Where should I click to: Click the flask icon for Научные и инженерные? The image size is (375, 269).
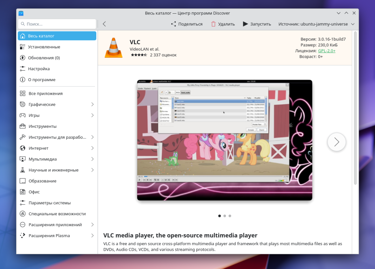[22, 170]
